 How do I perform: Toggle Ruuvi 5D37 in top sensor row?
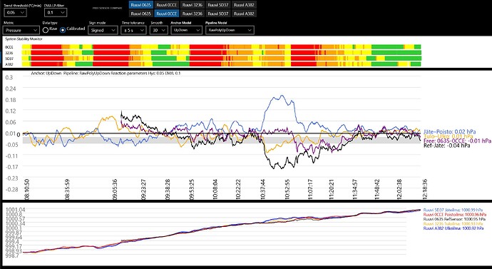tap(218, 5)
